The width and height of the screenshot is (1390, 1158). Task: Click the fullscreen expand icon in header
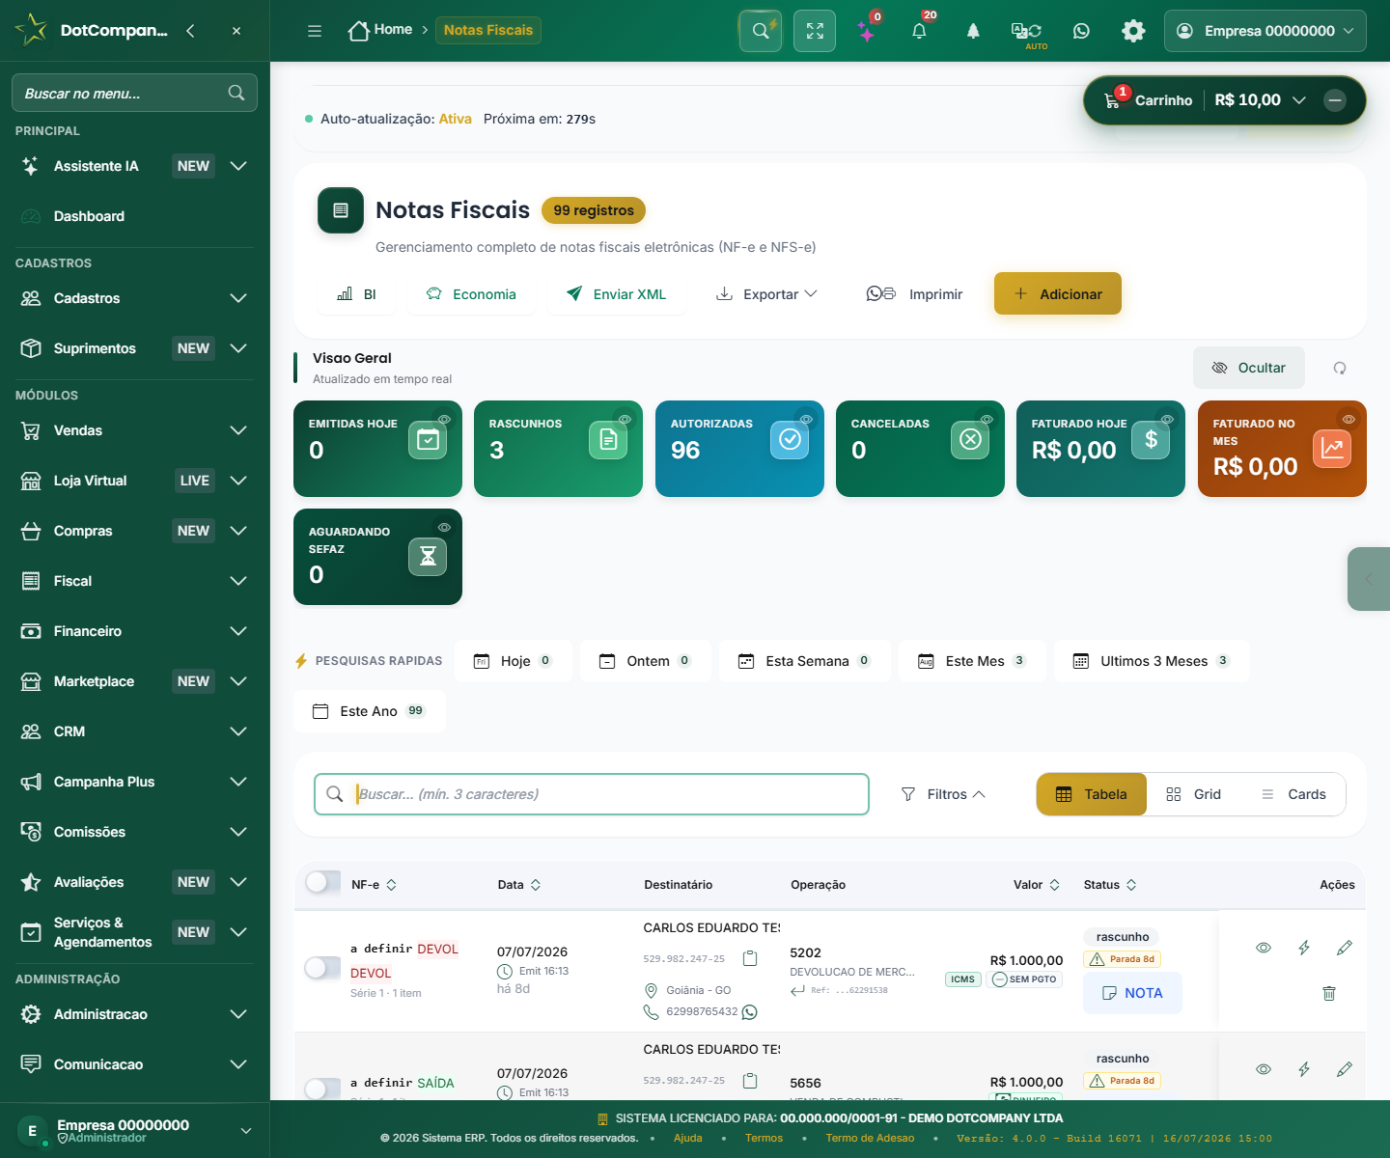click(815, 31)
